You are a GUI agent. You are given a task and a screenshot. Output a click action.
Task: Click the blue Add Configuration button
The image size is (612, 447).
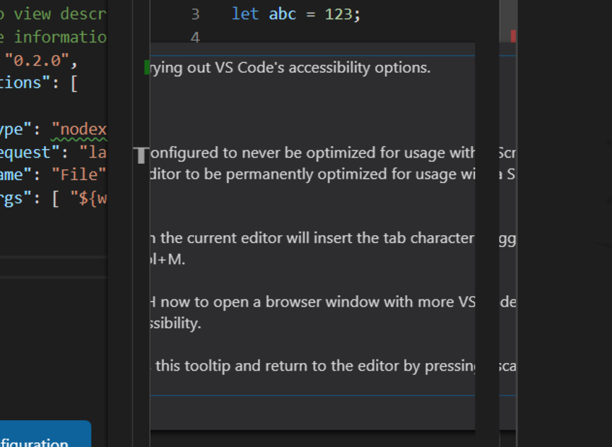coord(45,434)
